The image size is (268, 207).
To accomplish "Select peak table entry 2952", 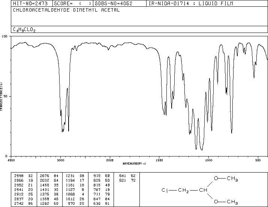I will point(23,185).
